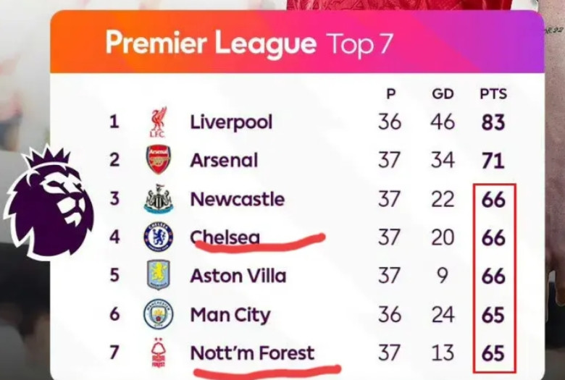Click the PTS column header
This screenshot has height=380, width=565.
493,94
